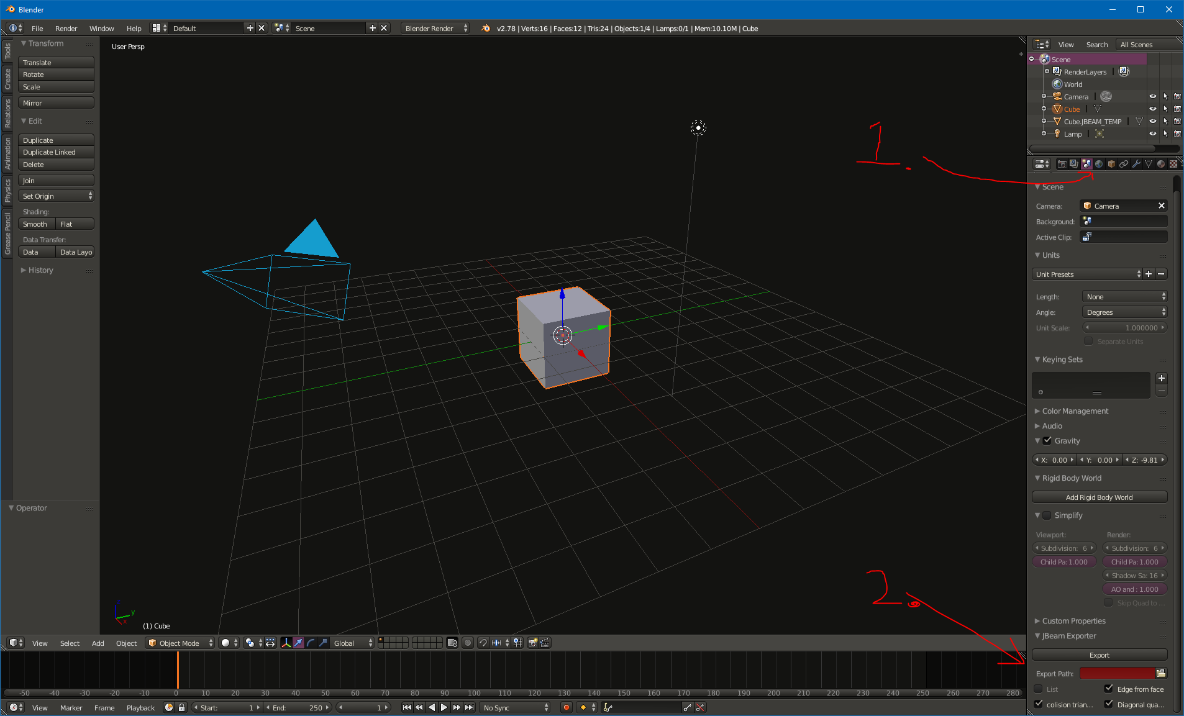Open the Render Layers properties tab

click(1074, 164)
